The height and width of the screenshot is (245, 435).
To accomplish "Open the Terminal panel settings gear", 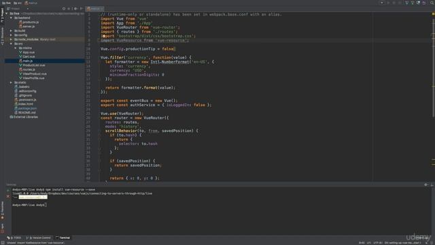I will (426, 184).
